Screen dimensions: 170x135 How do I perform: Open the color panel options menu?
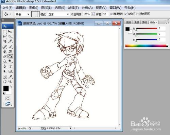tap(168, 23)
